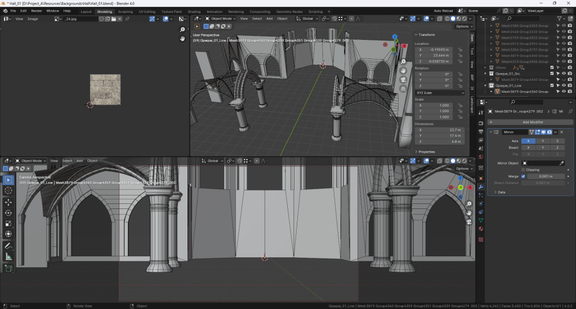Hide the Opaque_01_Src collection using its eye icon
The height and width of the screenshot is (309, 576).
[564, 74]
